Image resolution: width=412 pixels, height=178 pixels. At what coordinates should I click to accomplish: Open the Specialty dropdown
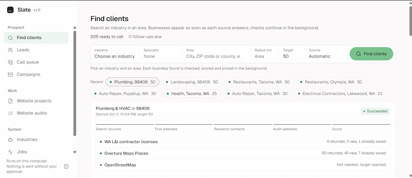coord(161,54)
